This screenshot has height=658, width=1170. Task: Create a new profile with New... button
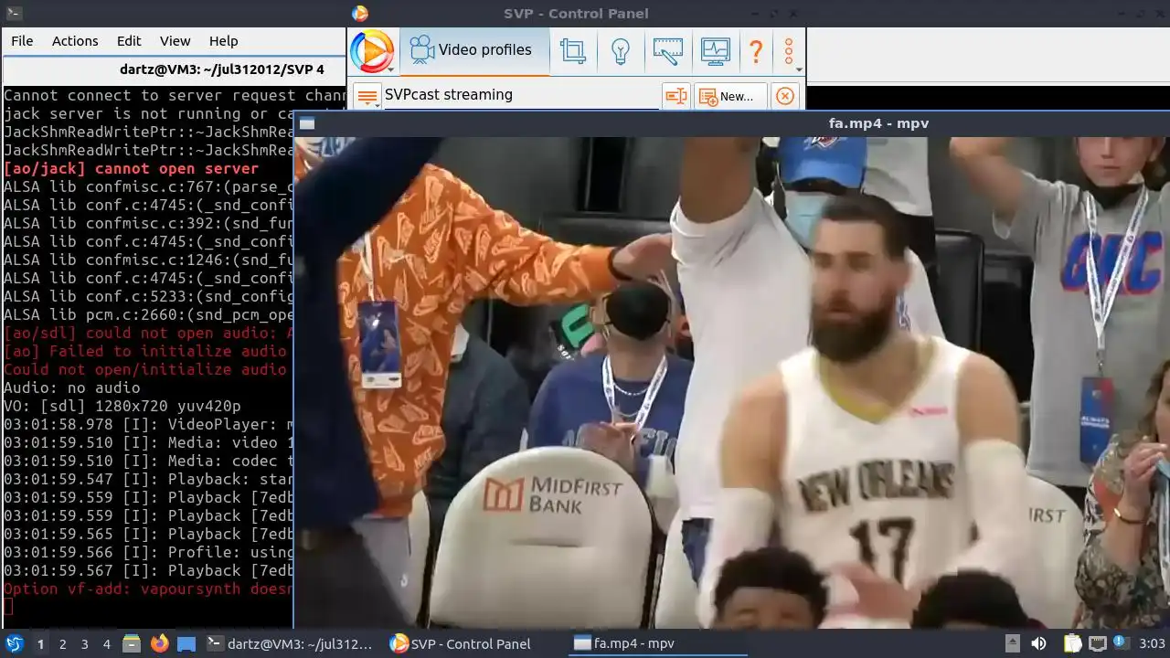[x=730, y=96]
